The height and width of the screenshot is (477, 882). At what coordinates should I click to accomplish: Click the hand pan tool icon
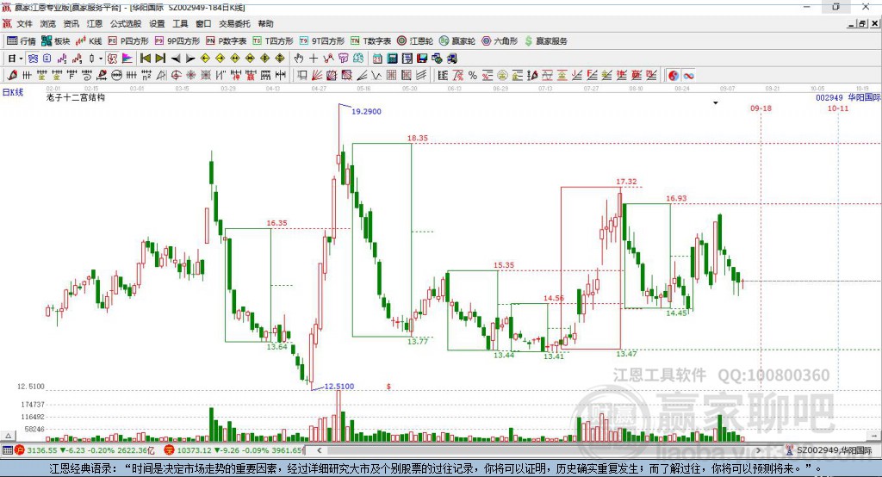(299, 59)
